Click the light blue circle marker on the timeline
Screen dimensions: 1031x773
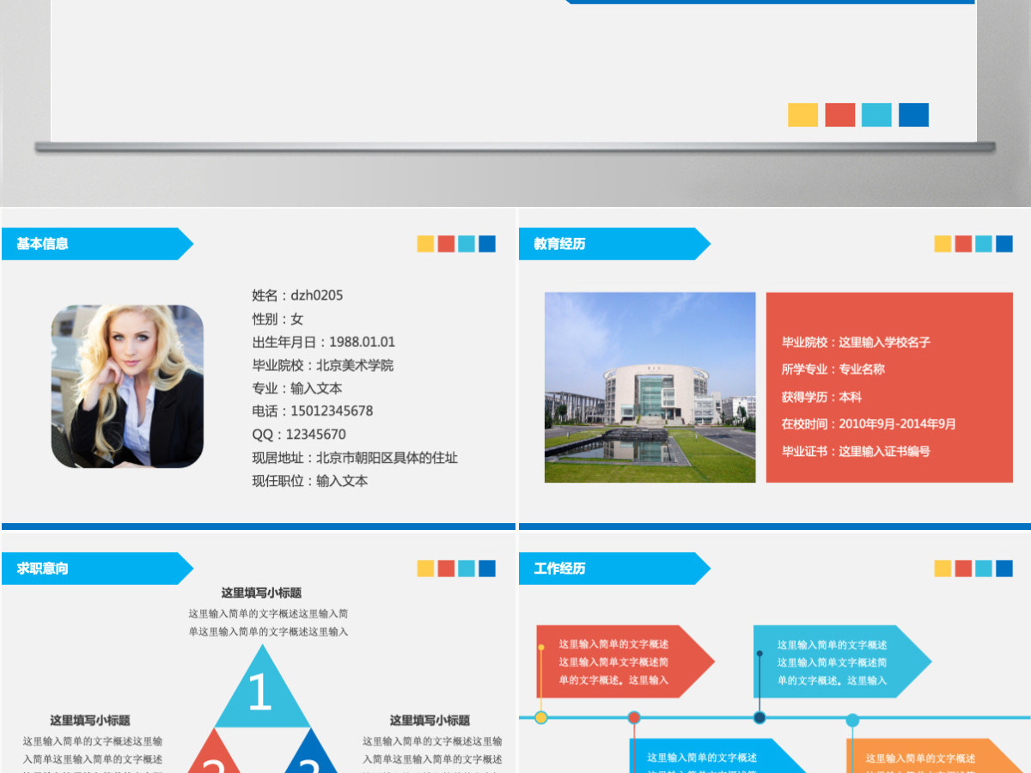tap(852, 720)
